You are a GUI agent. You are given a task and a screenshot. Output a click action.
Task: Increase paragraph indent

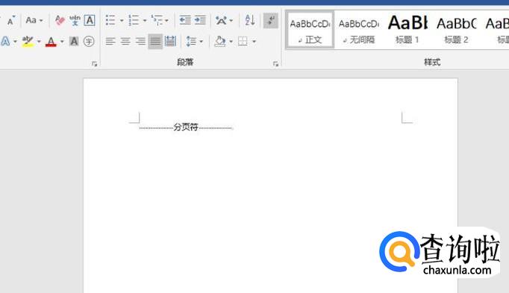click(200, 20)
